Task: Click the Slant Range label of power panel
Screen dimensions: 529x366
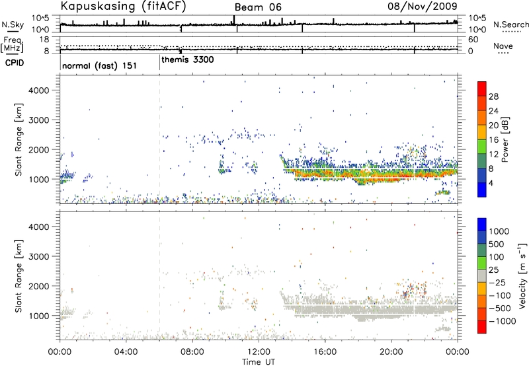Action: point(19,139)
